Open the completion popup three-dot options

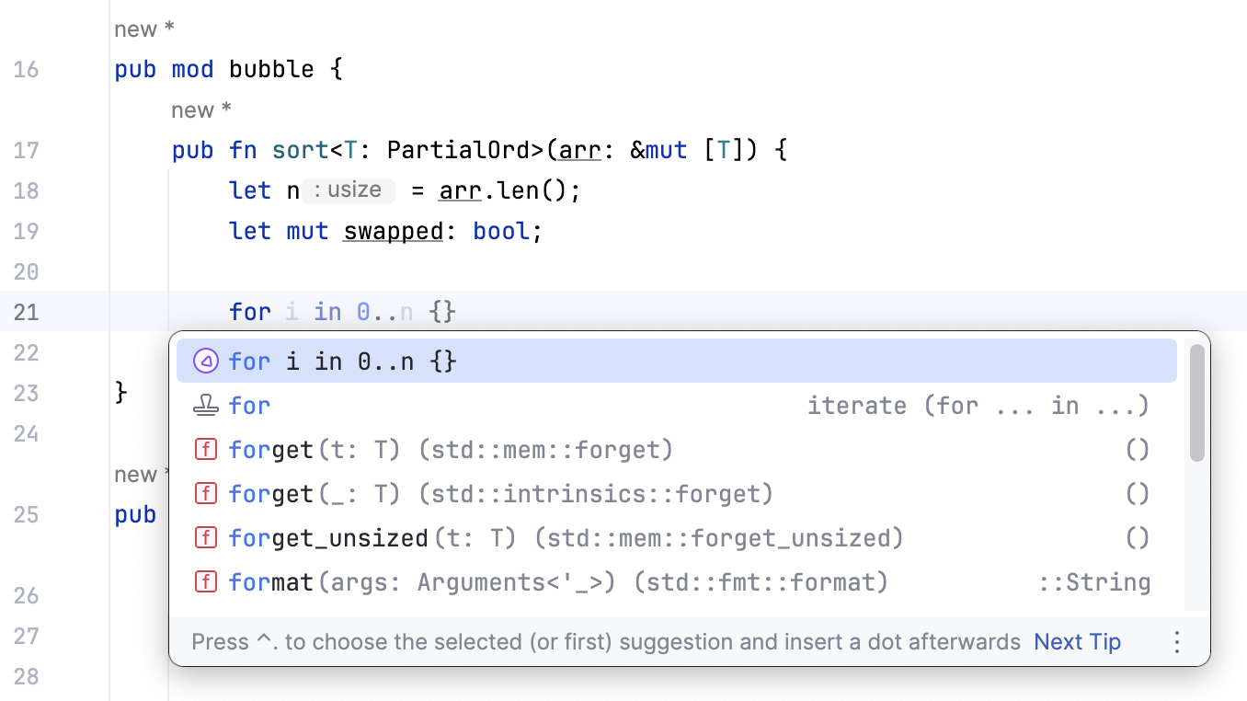pos(1176,642)
